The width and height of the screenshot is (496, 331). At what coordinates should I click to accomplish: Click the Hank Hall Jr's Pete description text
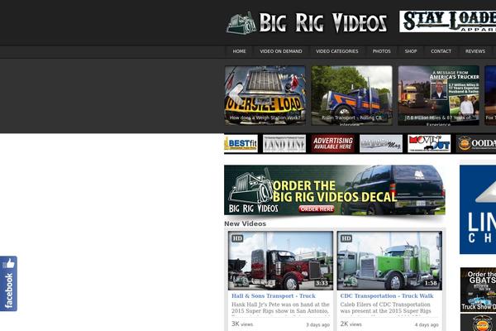point(280,309)
